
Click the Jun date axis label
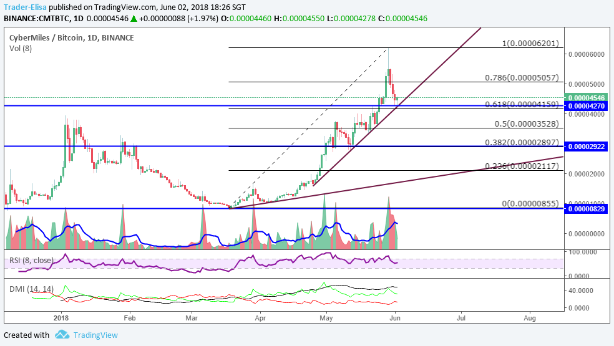click(x=395, y=318)
